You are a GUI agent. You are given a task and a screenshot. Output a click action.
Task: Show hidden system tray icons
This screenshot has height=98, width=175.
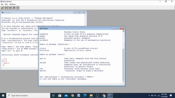tap(149, 96)
